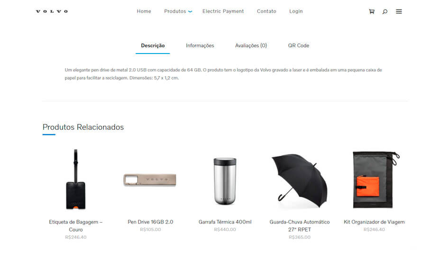The width and height of the screenshot is (439, 269).
Task: Go to the Home menu item
Action: click(144, 11)
